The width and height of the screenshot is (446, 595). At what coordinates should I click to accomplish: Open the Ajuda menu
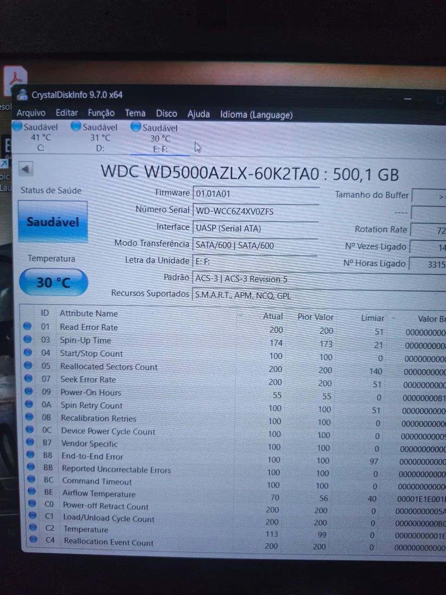198,114
